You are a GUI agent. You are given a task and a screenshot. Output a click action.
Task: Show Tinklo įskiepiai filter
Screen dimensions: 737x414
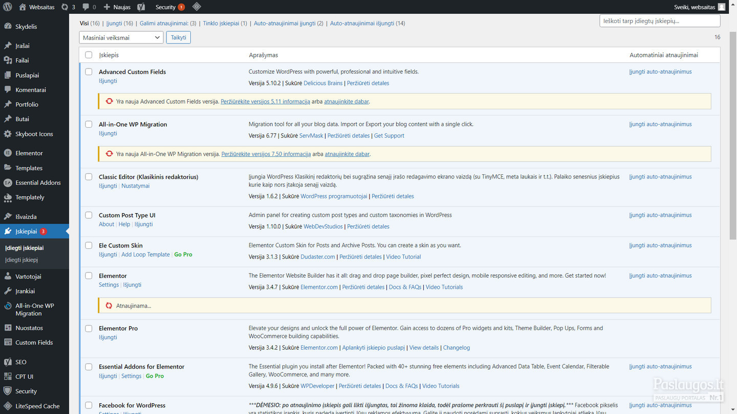click(x=225, y=23)
